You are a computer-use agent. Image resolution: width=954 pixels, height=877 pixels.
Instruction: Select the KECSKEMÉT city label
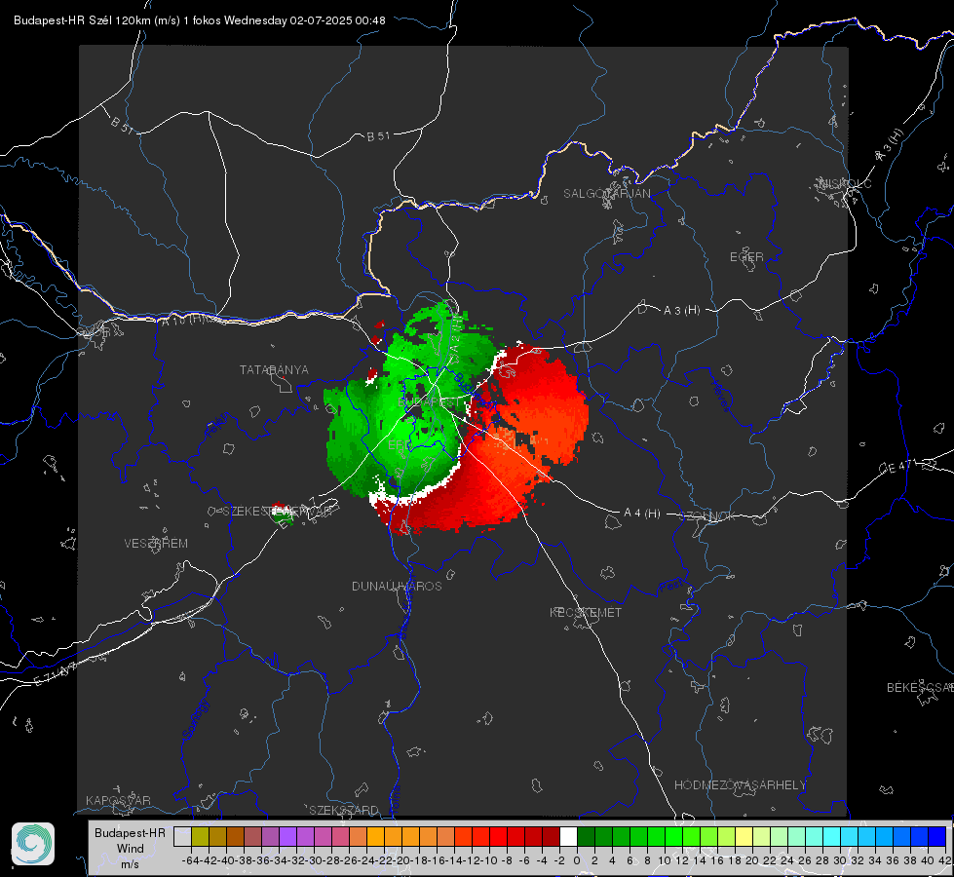tap(586, 612)
